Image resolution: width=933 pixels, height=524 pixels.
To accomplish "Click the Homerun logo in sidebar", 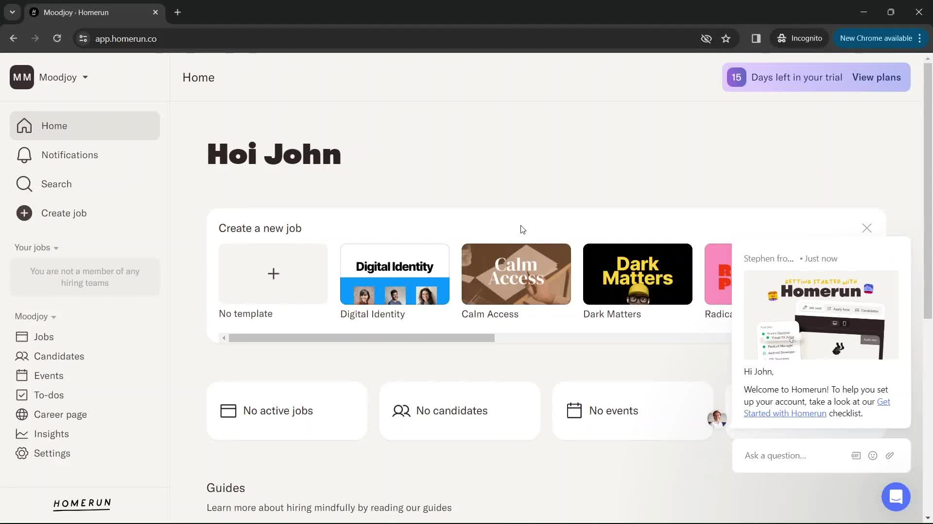I will (82, 504).
